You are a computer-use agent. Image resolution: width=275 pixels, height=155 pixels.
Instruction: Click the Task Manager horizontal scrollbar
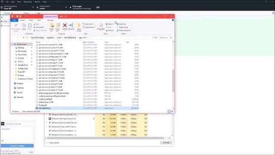point(106,138)
